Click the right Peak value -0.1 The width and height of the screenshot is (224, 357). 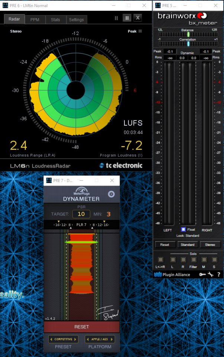tap(206, 51)
